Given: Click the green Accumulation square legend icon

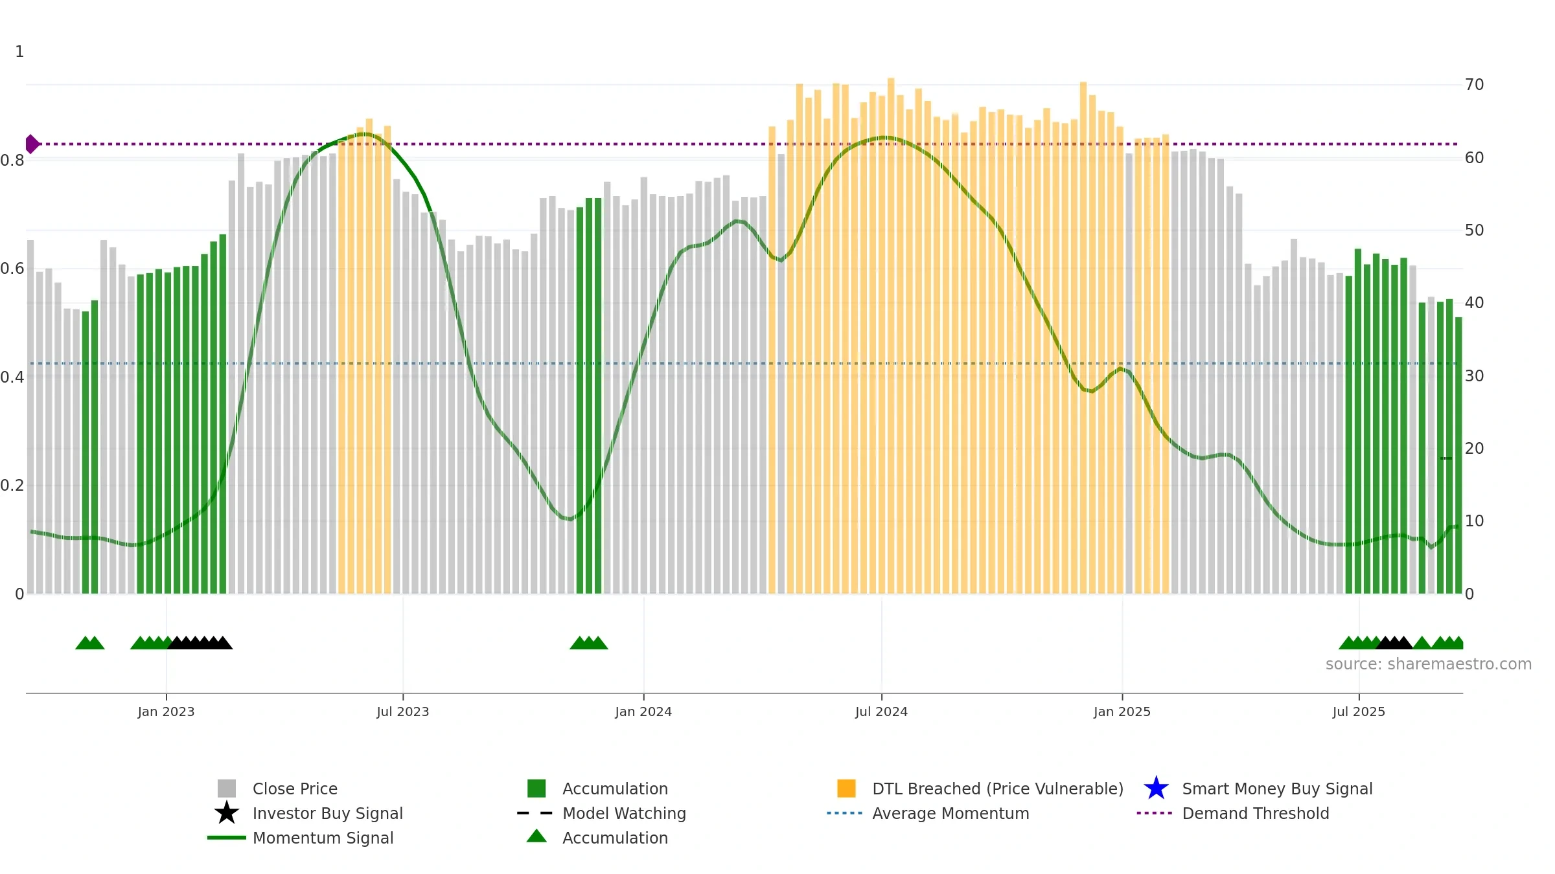Looking at the screenshot, I should [x=536, y=789].
